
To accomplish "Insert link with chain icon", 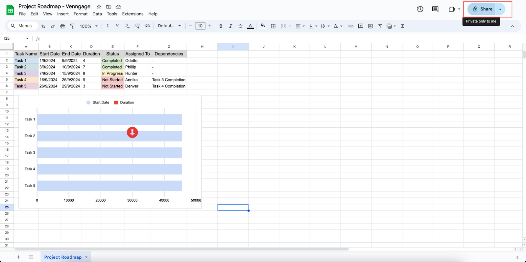I will (x=351, y=26).
